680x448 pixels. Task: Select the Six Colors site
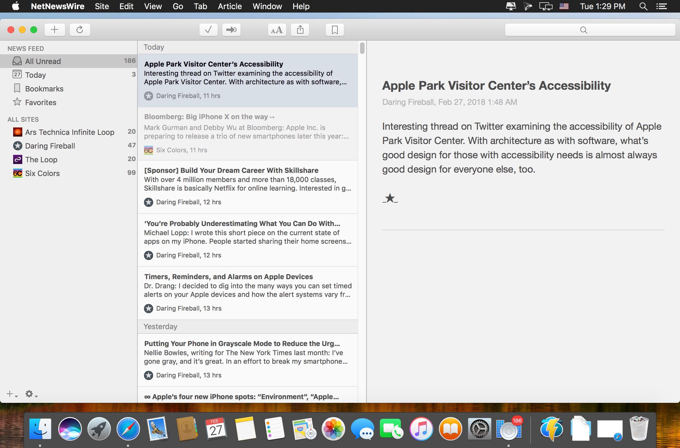click(x=69, y=173)
